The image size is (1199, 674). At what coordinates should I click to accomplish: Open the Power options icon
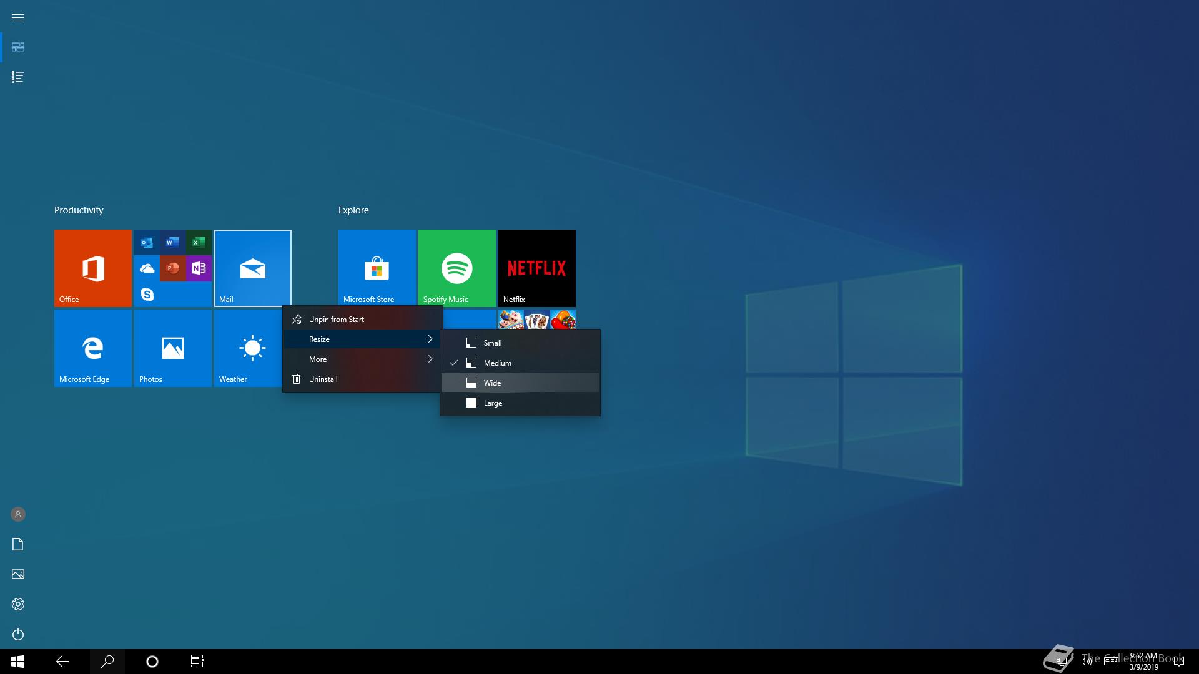(18, 634)
